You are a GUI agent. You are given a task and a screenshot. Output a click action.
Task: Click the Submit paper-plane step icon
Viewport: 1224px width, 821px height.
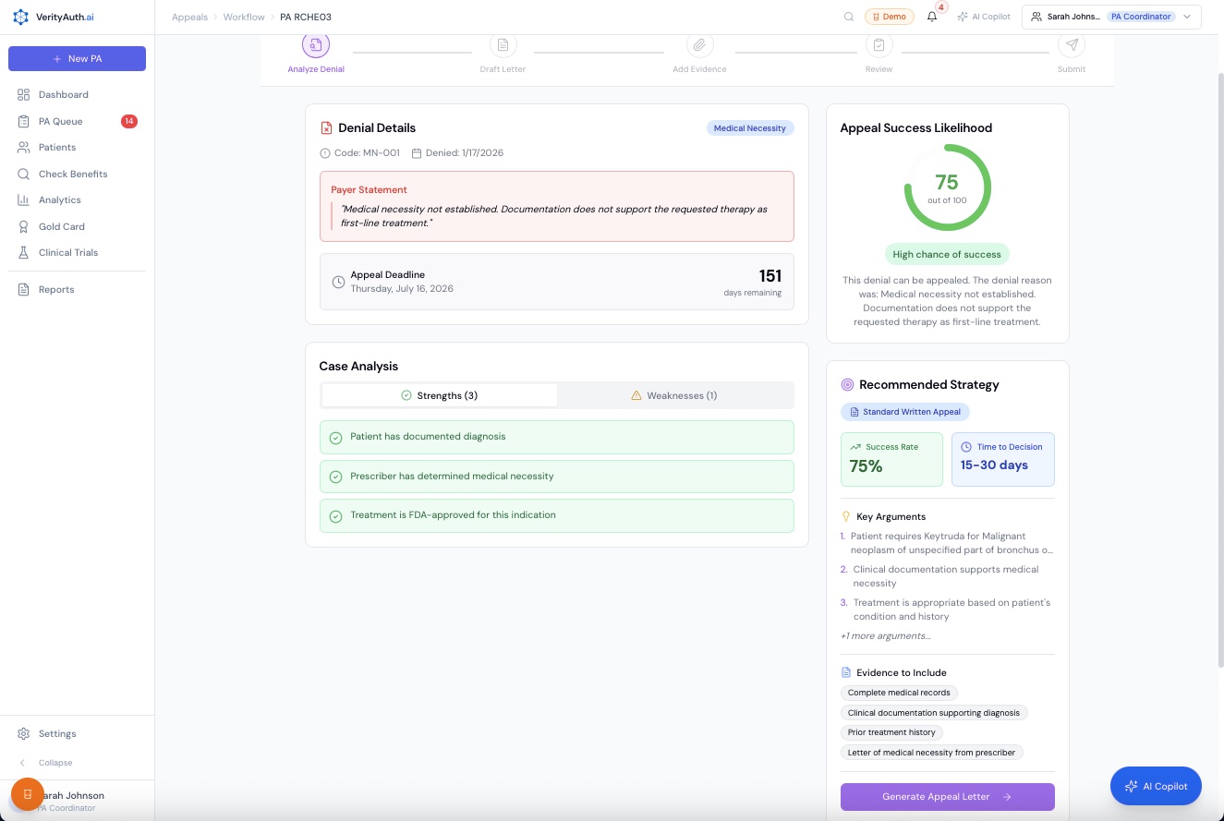tap(1071, 43)
